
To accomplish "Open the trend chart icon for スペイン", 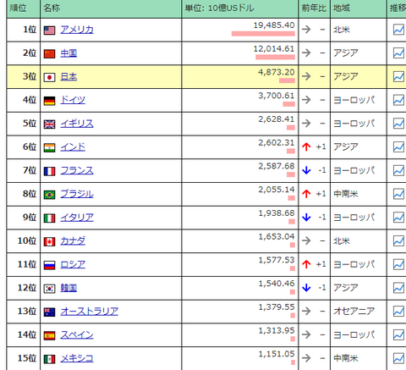I will (x=398, y=334).
